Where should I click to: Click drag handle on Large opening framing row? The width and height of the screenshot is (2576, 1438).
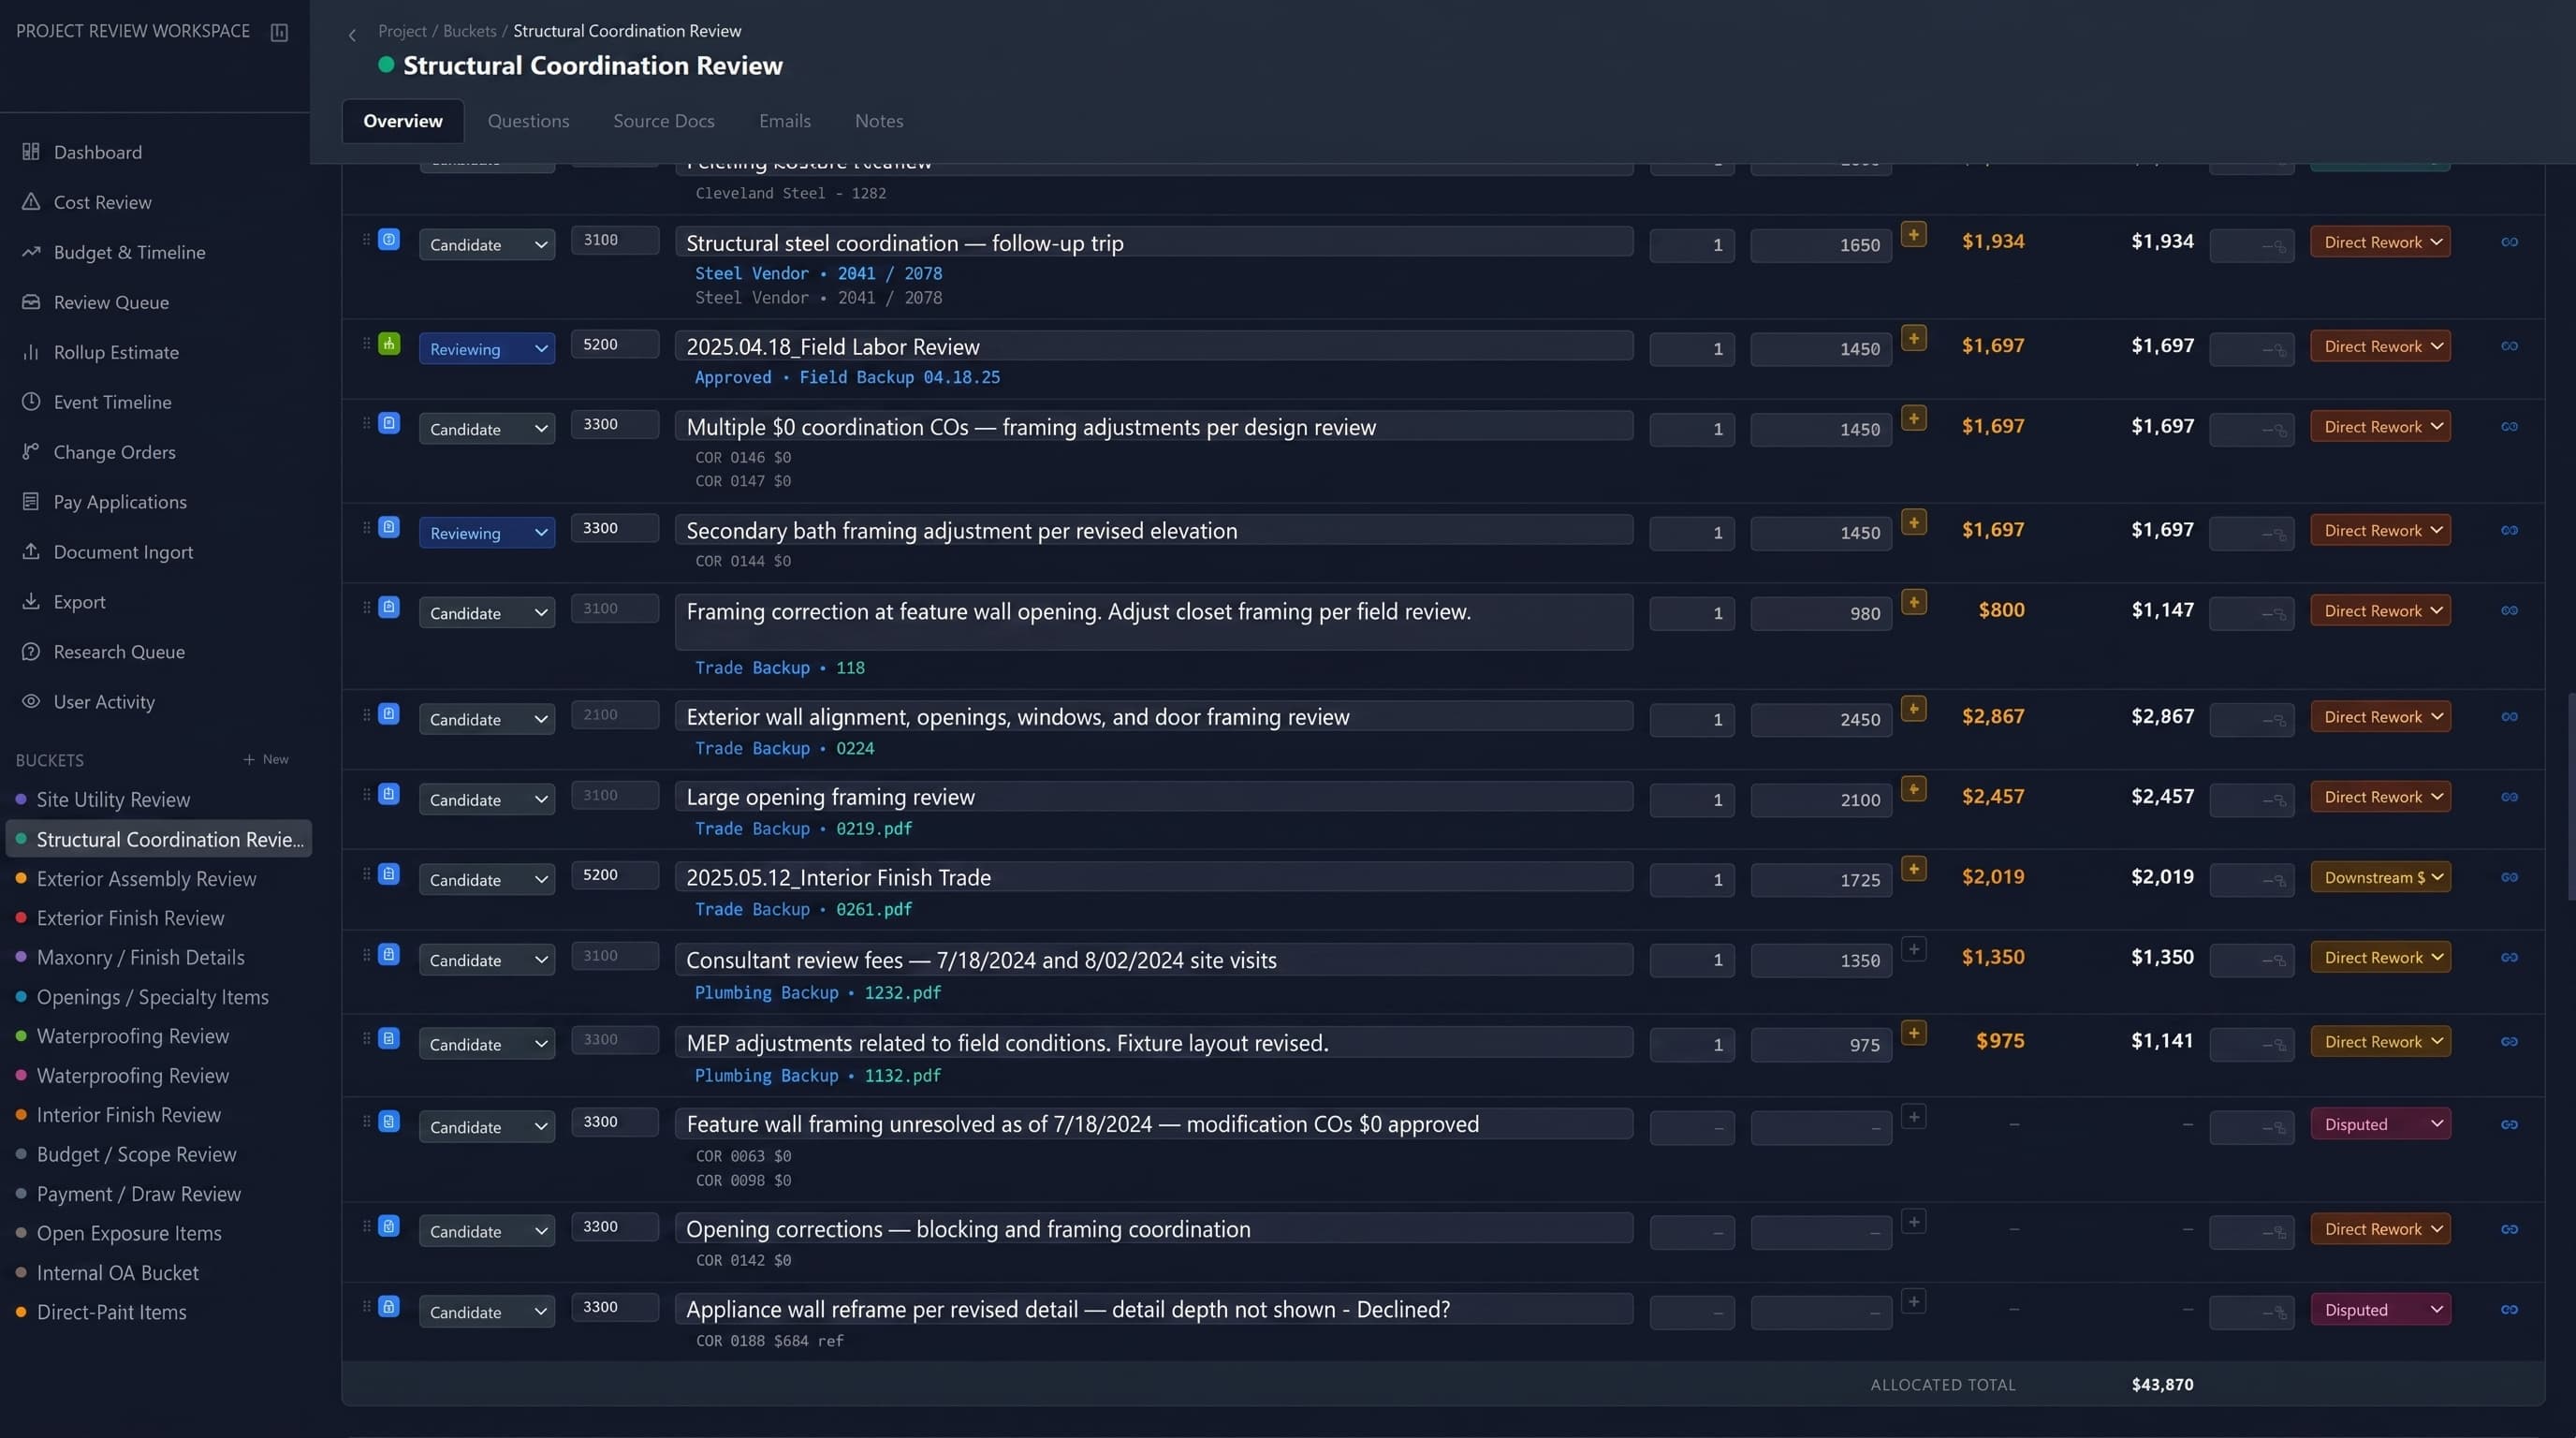(x=366, y=794)
